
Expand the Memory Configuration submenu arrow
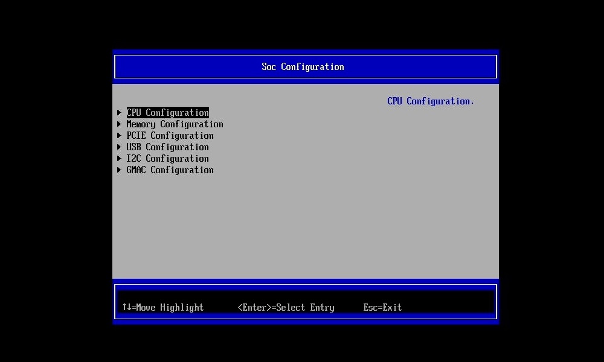(119, 124)
